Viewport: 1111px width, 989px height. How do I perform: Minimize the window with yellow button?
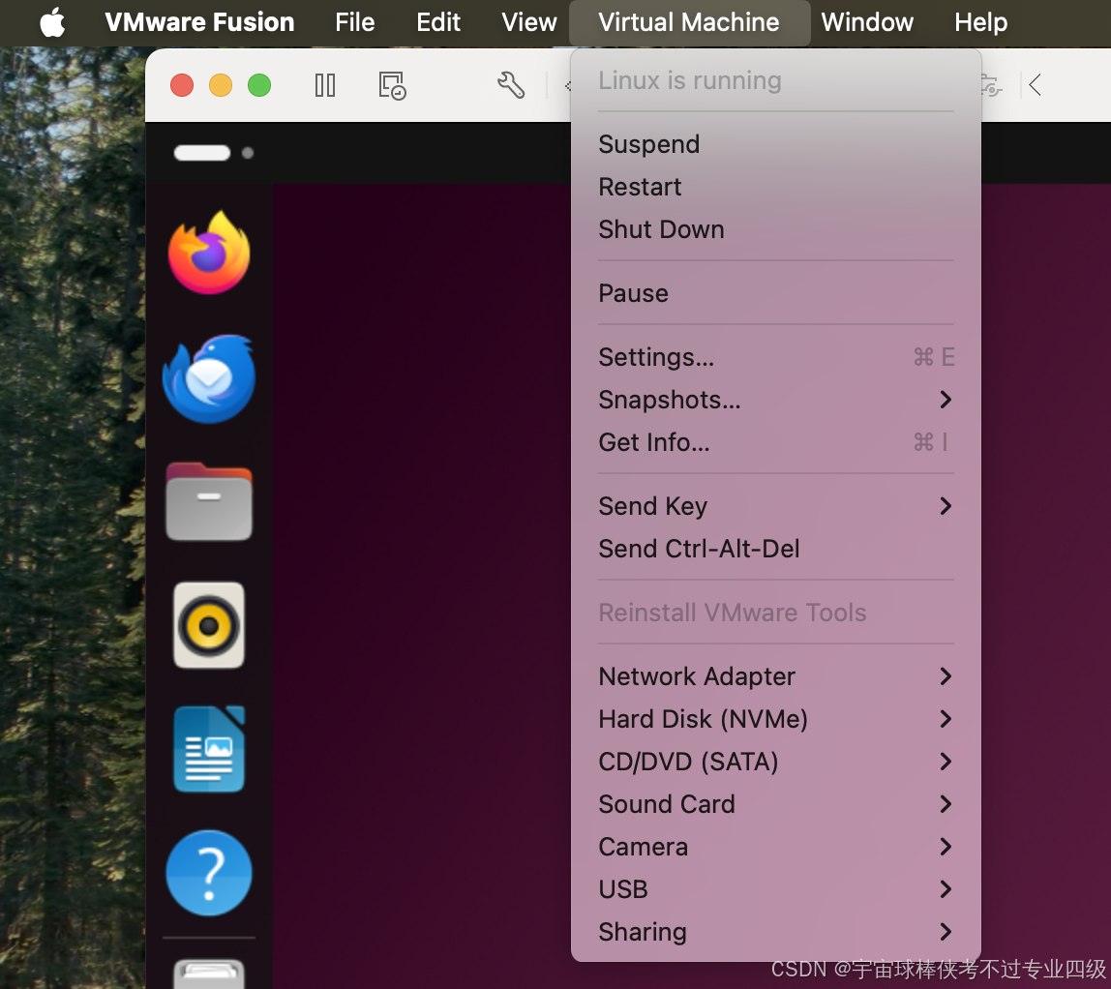221,86
